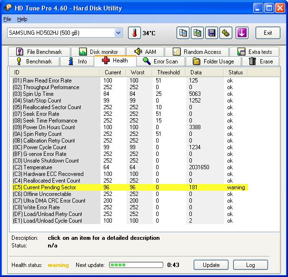288x277 pixels.
Task: Copy info to clipboard icon
Action: [183, 33]
